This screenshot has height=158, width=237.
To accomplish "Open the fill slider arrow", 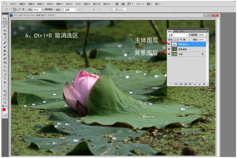I will [x=206, y=39].
